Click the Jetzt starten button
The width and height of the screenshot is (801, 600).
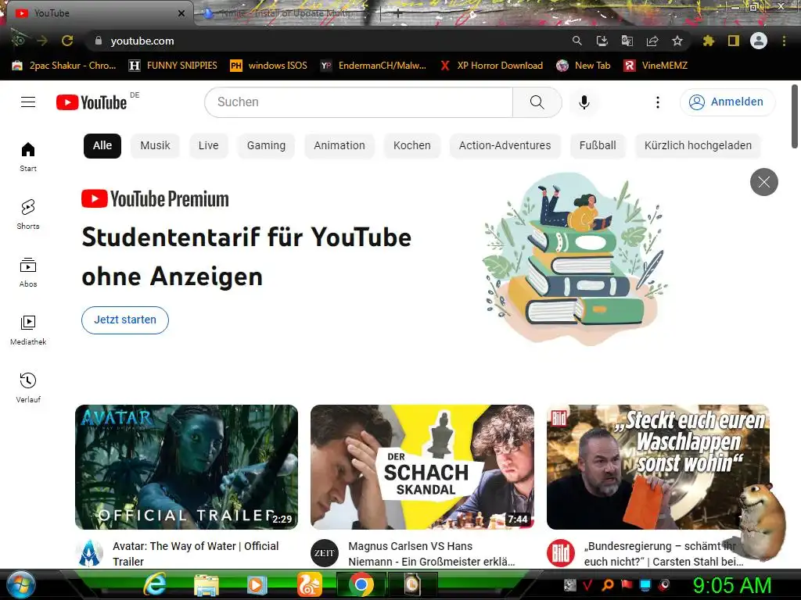click(x=125, y=320)
